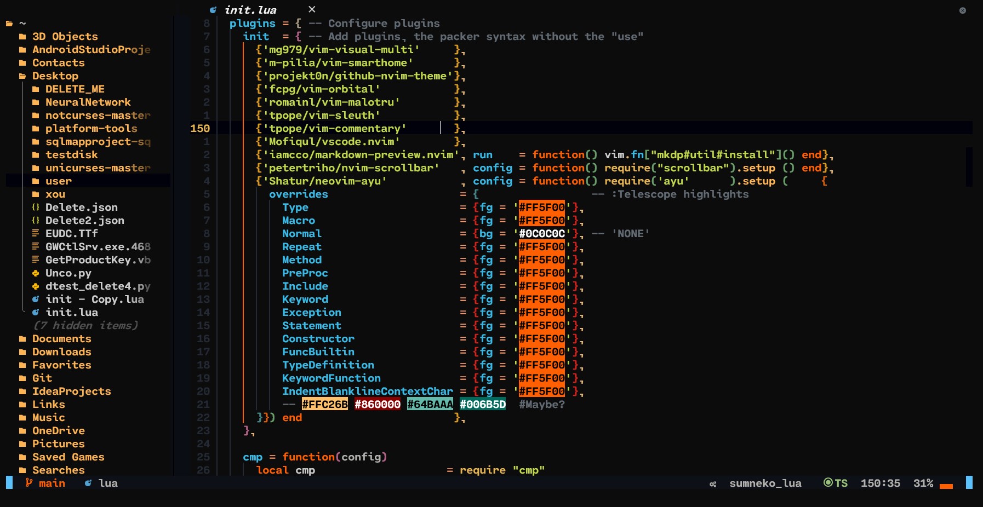Image resolution: width=983 pixels, height=507 pixels.
Task: Click the #FF5F00 value on the Type line
Action: click(x=542, y=208)
